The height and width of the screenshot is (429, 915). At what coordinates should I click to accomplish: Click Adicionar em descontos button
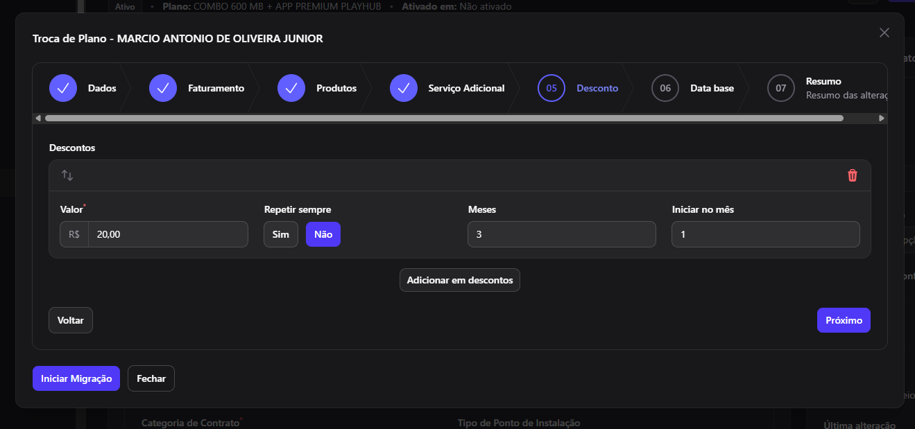[x=460, y=280]
